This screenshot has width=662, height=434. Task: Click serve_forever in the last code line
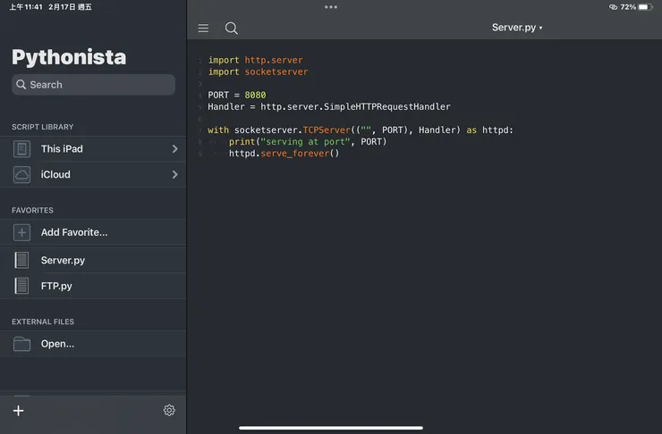pos(294,154)
